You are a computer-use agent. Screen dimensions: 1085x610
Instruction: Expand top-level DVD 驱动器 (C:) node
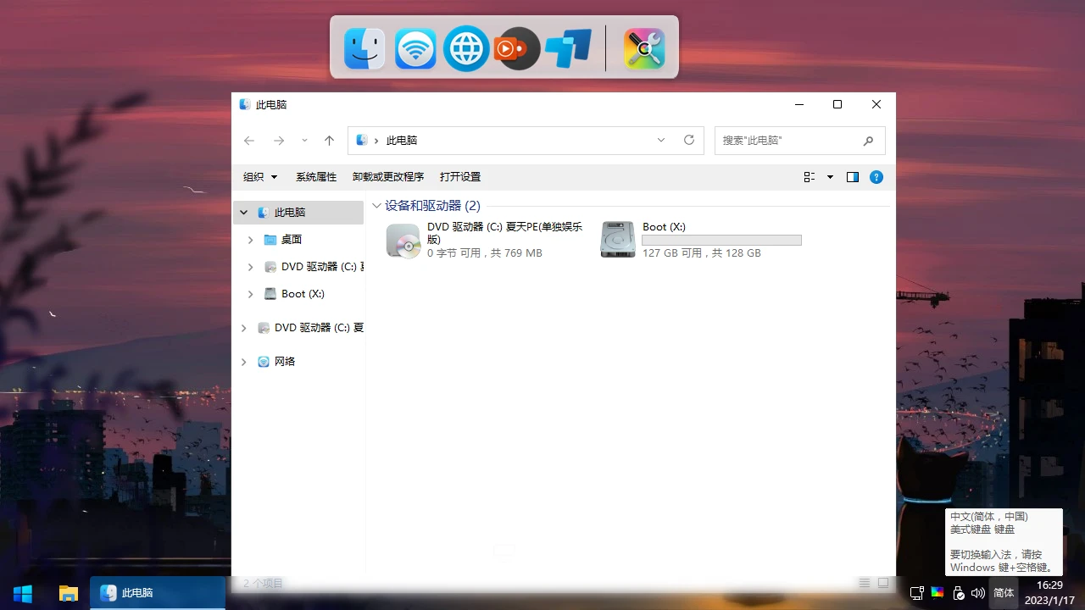244,328
